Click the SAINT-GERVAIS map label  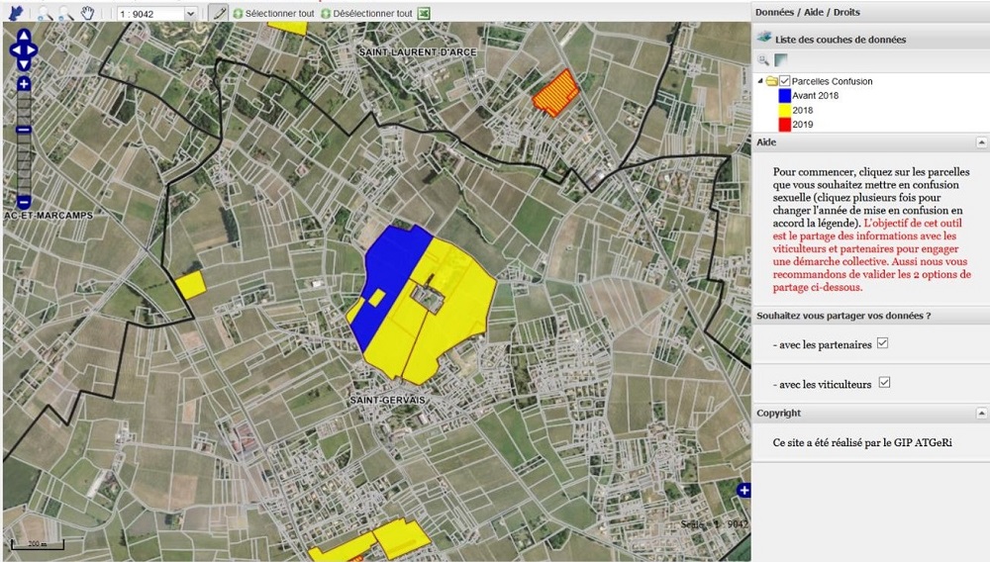[x=388, y=400]
